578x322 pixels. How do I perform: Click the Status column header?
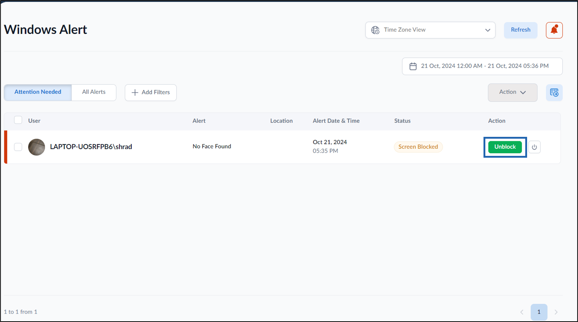(402, 121)
